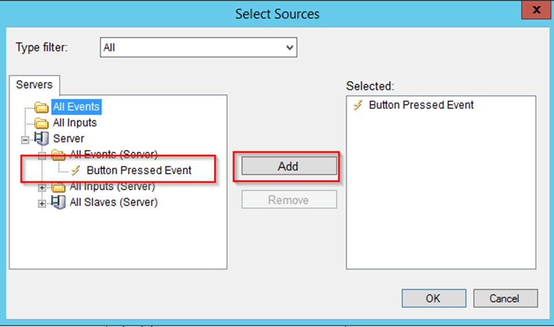Click the folder icon next to All Inputs

42,122
